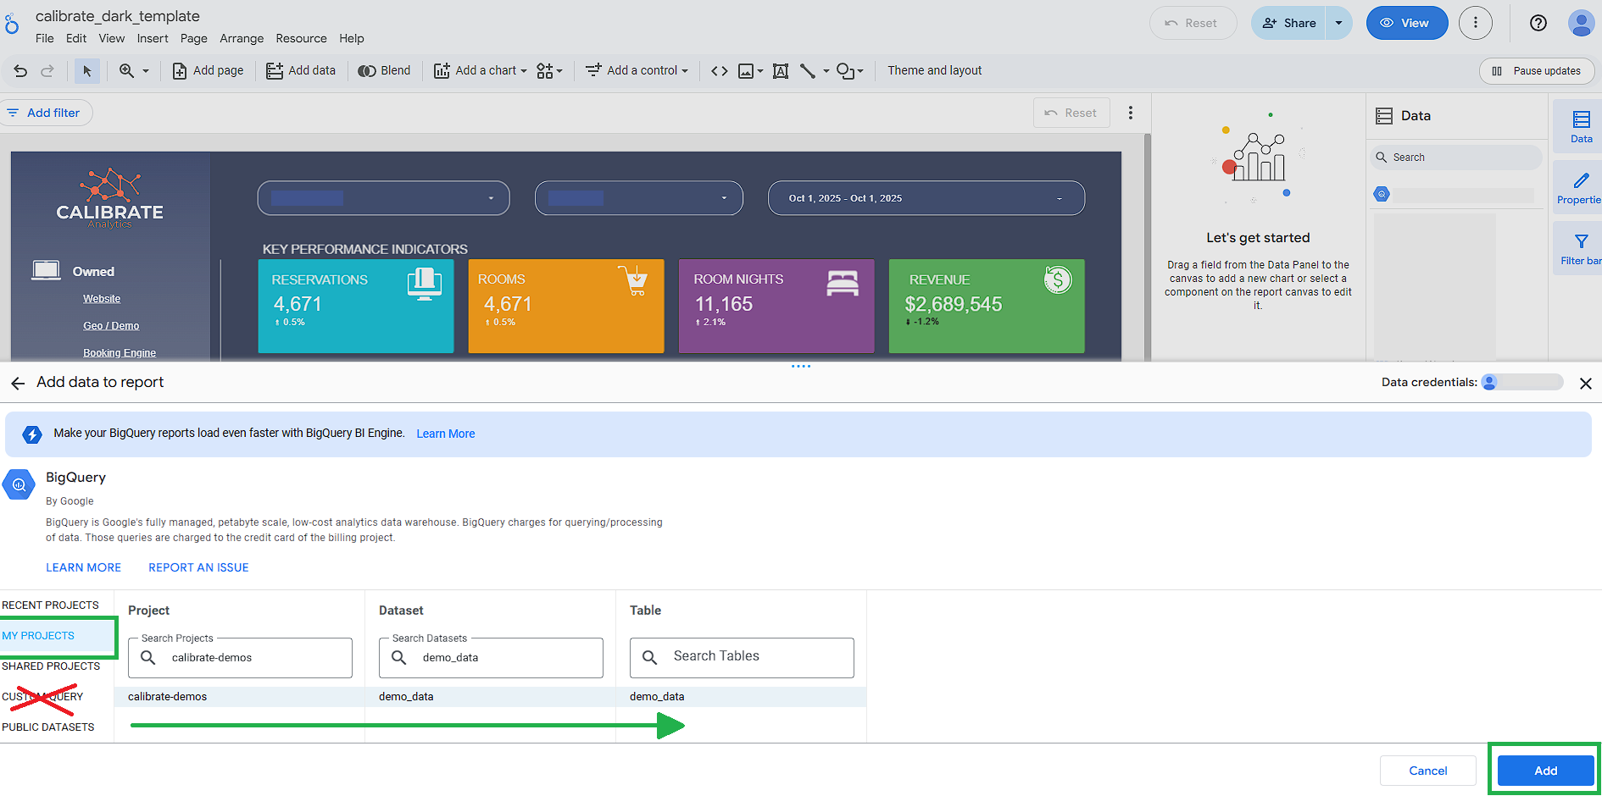Click the Data panel Search field
Viewport: 1602px width, 796px height.
(x=1456, y=158)
